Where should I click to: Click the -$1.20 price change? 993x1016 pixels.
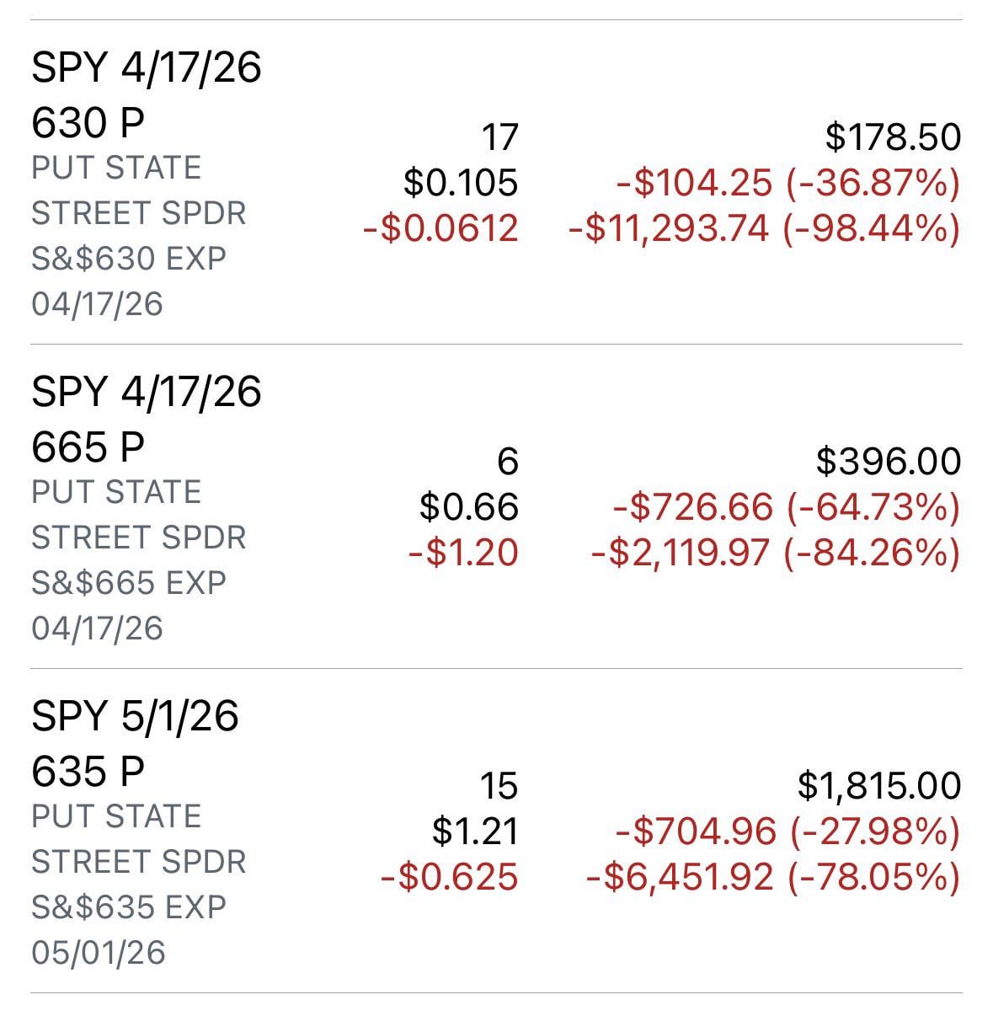pyautogui.click(x=462, y=553)
